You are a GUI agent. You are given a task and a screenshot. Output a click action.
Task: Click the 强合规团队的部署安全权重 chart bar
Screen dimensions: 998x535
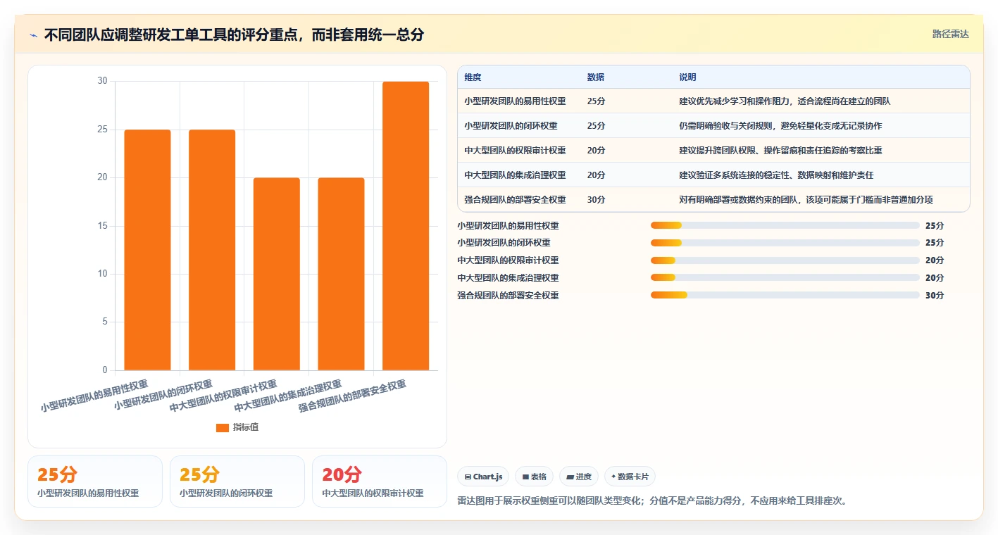tap(406, 226)
